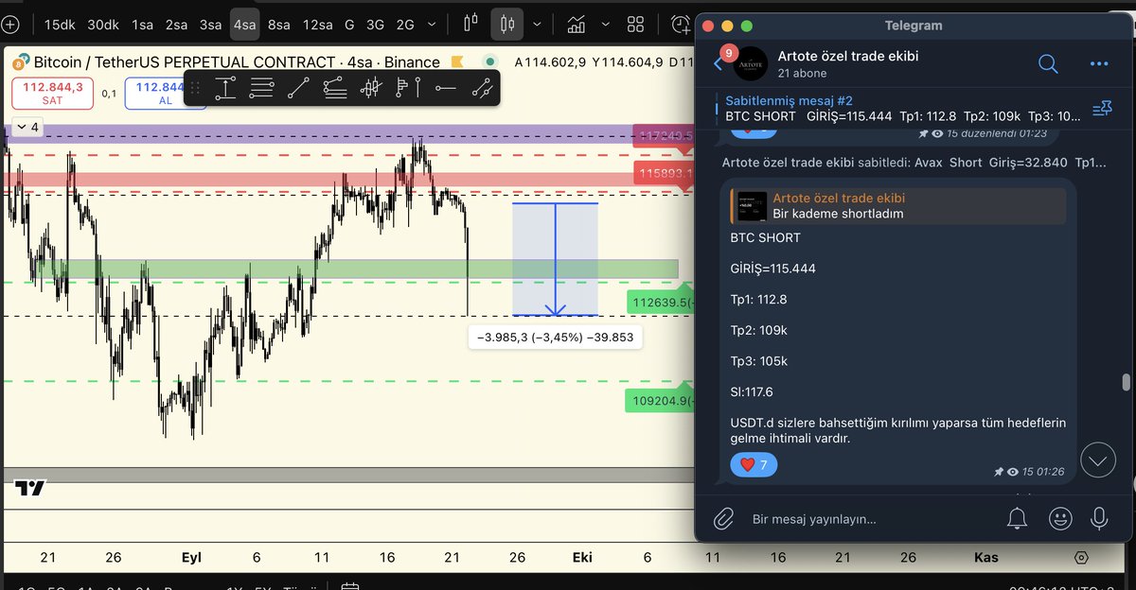Viewport: 1136px width, 590px height.
Task: Search within the Telegram channel
Action: pyautogui.click(x=1048, y=63)
